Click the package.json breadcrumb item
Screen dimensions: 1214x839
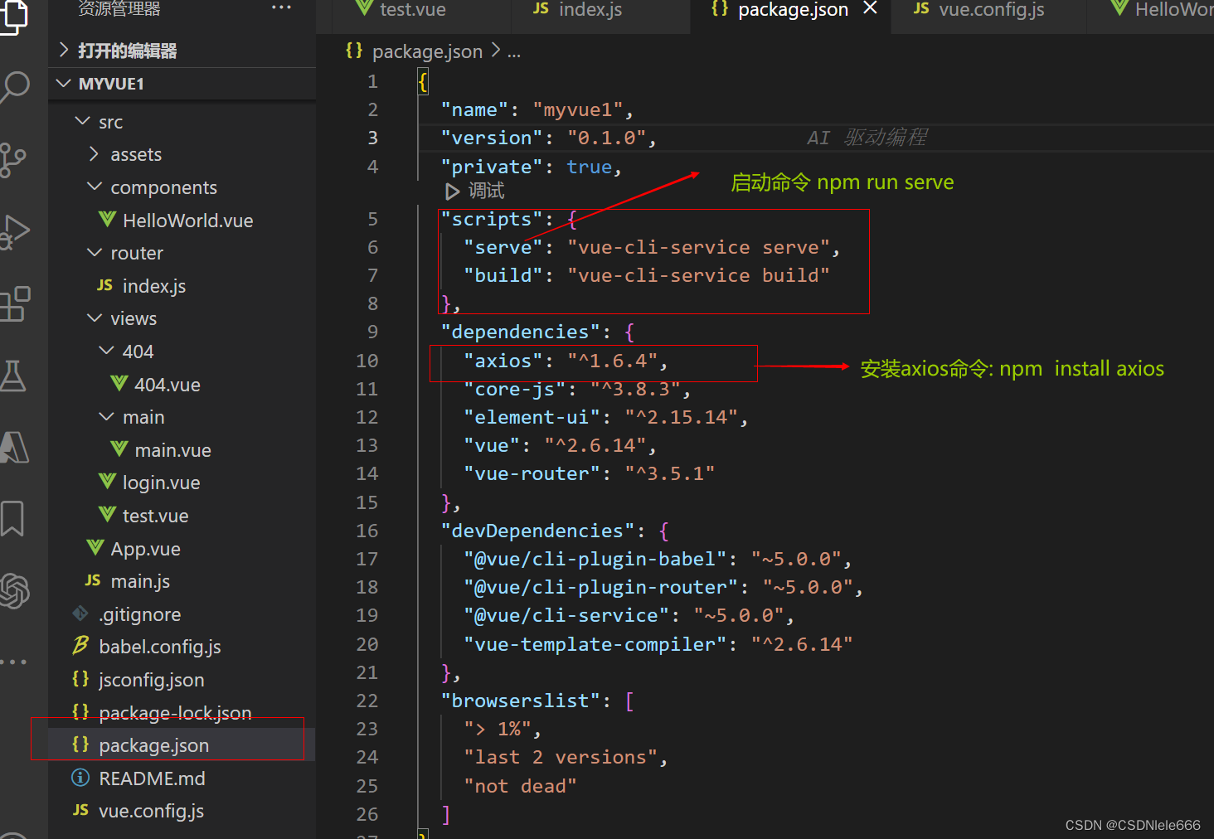click(427, 51)
